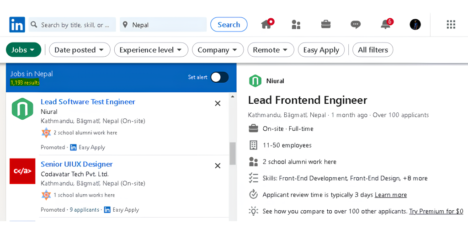
Task: Click school crest beside 1 school alum
Action: pos(46,195)
